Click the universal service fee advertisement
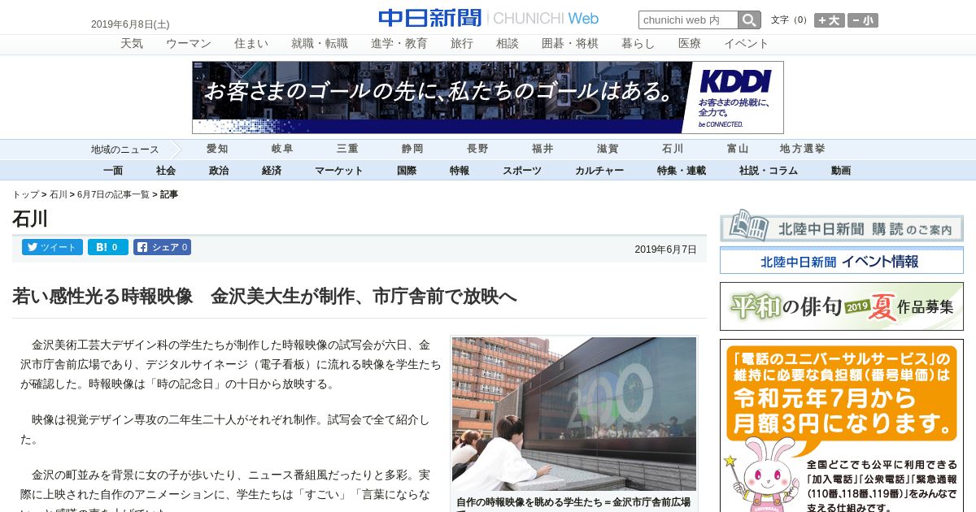The image size is (976, 512). (x=842, y=426)
